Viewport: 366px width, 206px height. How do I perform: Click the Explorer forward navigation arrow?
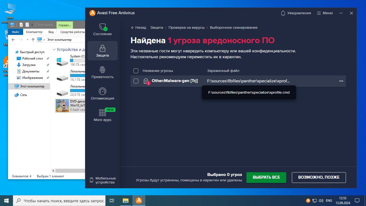point(21,40)
